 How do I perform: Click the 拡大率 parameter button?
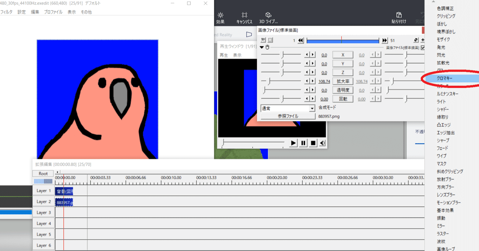click(x=343, y=81)
